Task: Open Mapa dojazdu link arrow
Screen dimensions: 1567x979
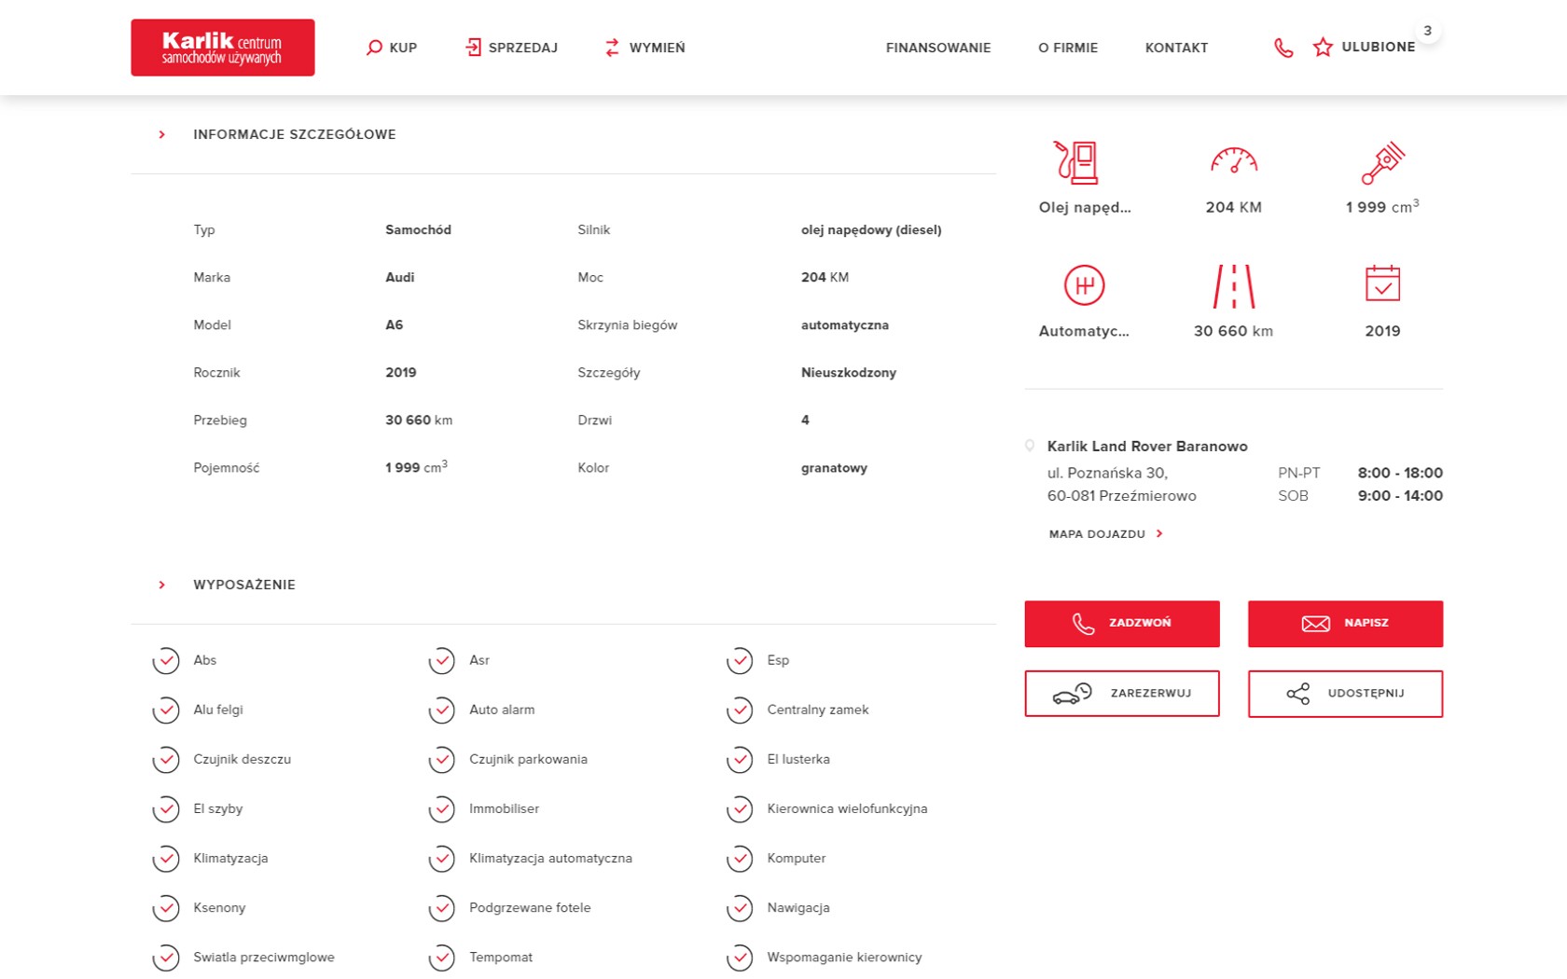Action: [x=1159, y=534]
